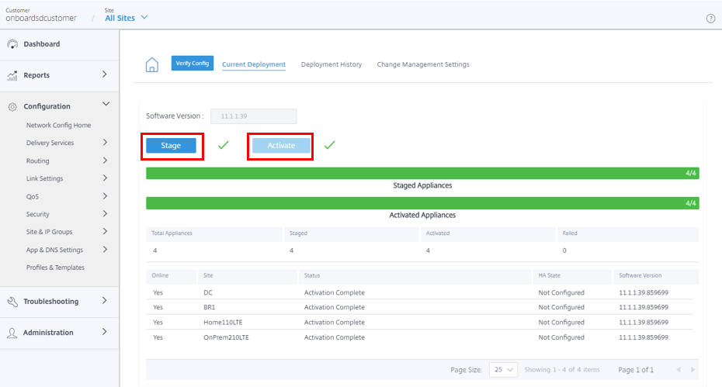Expand Administration menu chevron

pyautogui.click(x=105, y=331)
